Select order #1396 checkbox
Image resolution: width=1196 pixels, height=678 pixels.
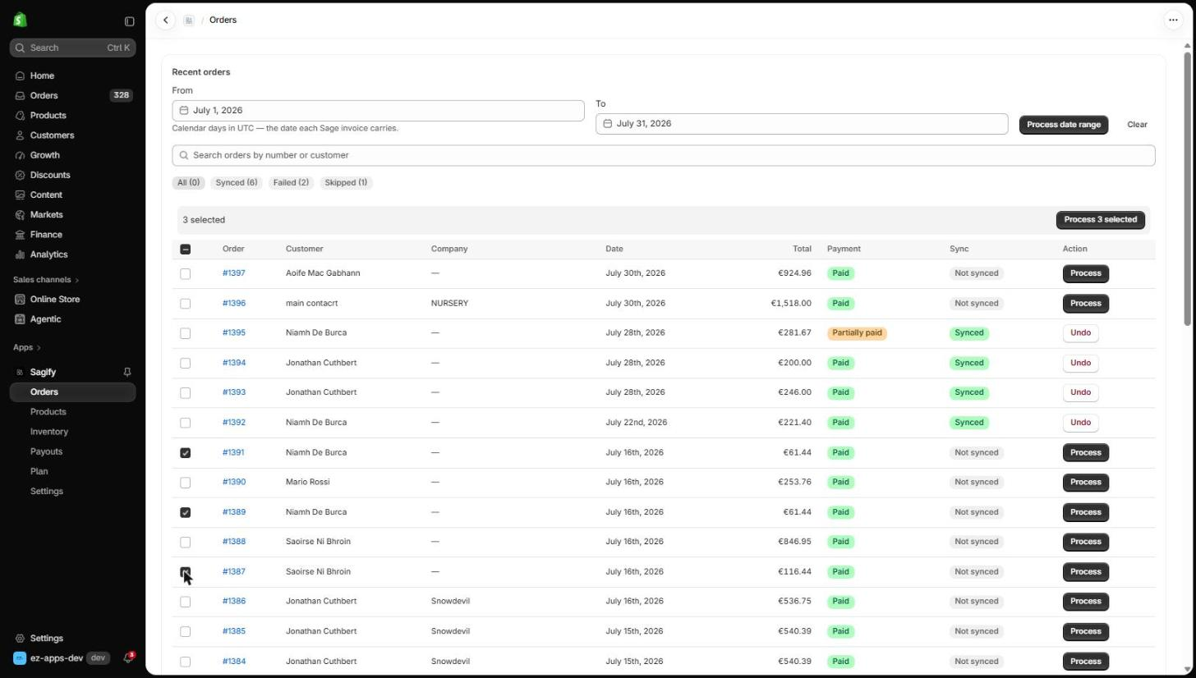(186, 304)
